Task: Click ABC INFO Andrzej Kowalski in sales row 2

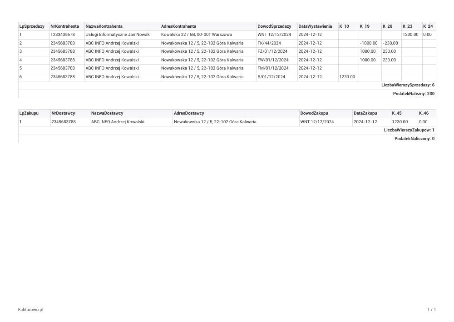Action: [112, 43]
